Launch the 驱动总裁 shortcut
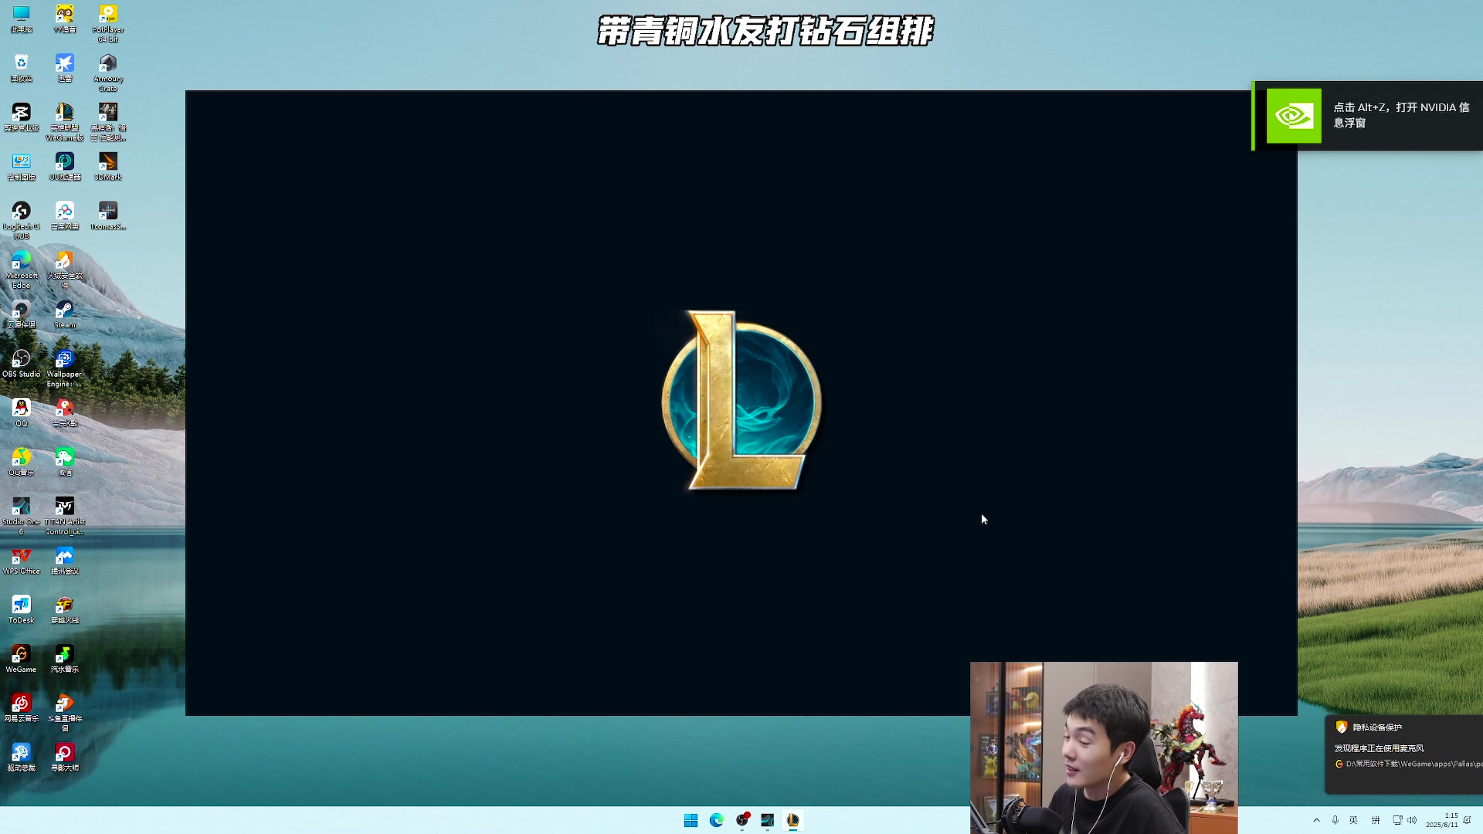Viewport: 1483px width, 834px height. tap(21, 758)
